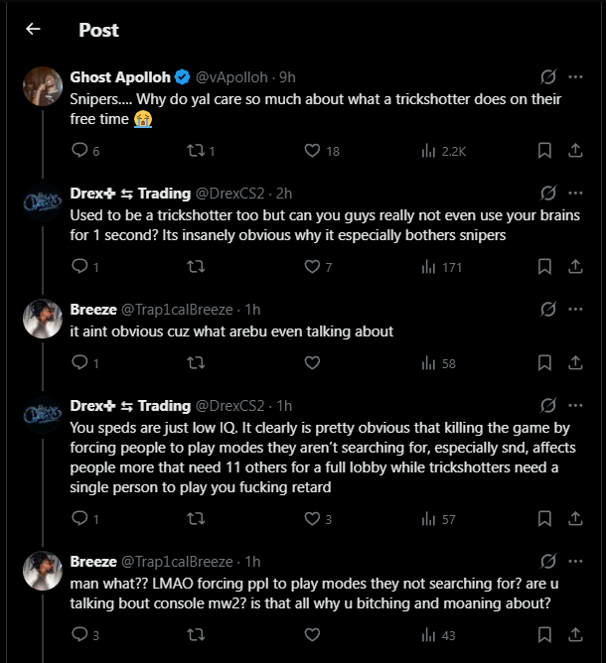Open Grok icon on Ghost Apolloh's post
606x663 pixels.
point(545,76)
